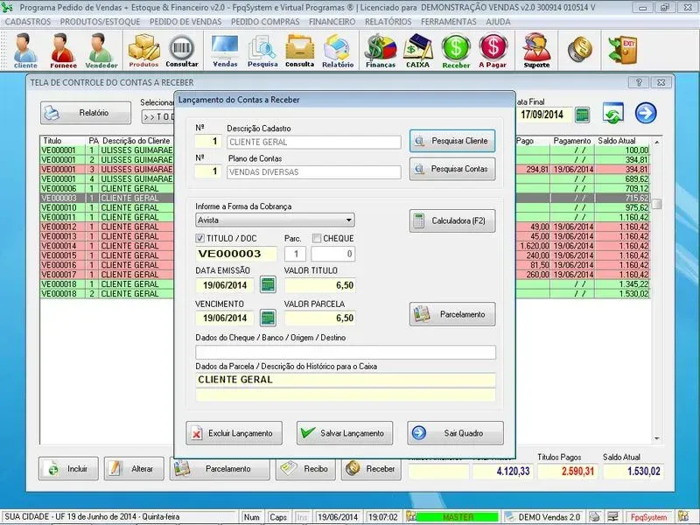Enable the CHEQUE checkbox
The image size is (700, 525).
(x=317, y=238)
